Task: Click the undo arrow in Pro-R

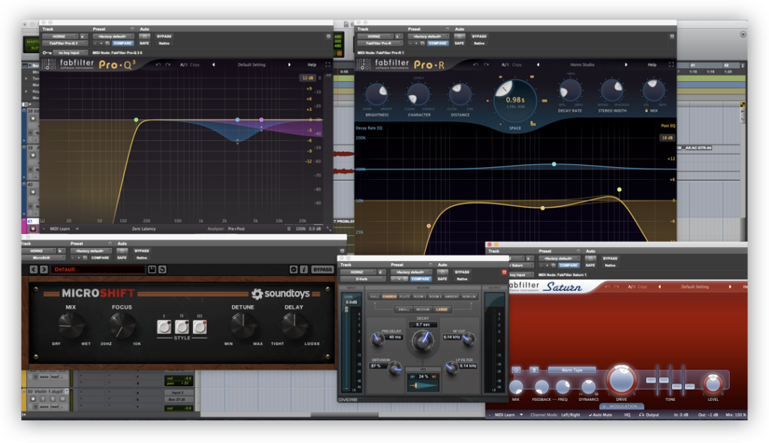Action: [475, 64]
